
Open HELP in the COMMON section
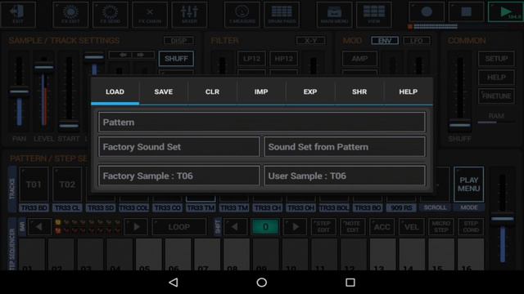coord(496,78)
